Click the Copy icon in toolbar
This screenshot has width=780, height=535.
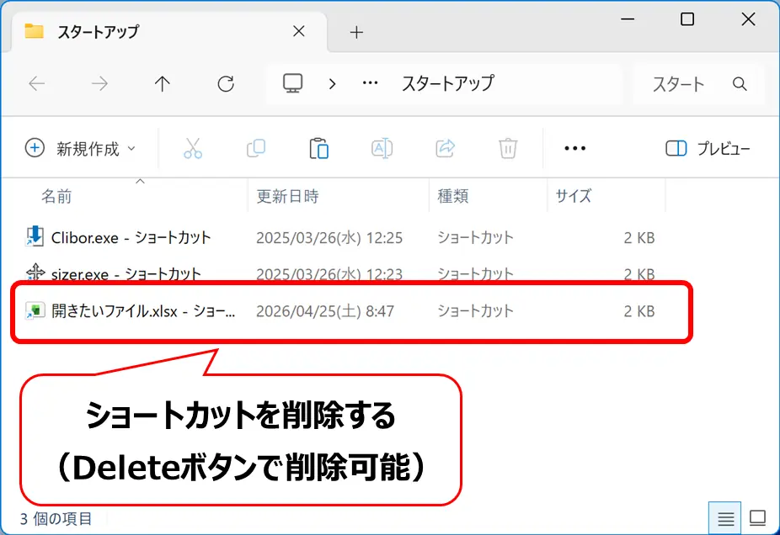click(x=256, y=149)
